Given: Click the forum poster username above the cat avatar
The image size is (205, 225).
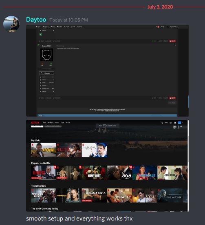Looking at the screenshot, I should coord(46,46).
